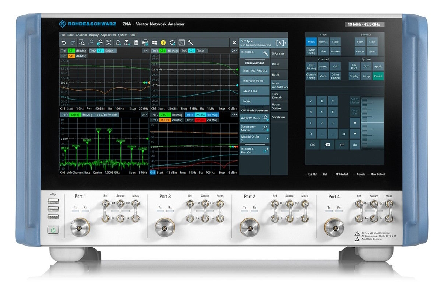Click the zoom configuration magnifier icon
The width and height of the screenshot is (443, 295).
[100, 42]
